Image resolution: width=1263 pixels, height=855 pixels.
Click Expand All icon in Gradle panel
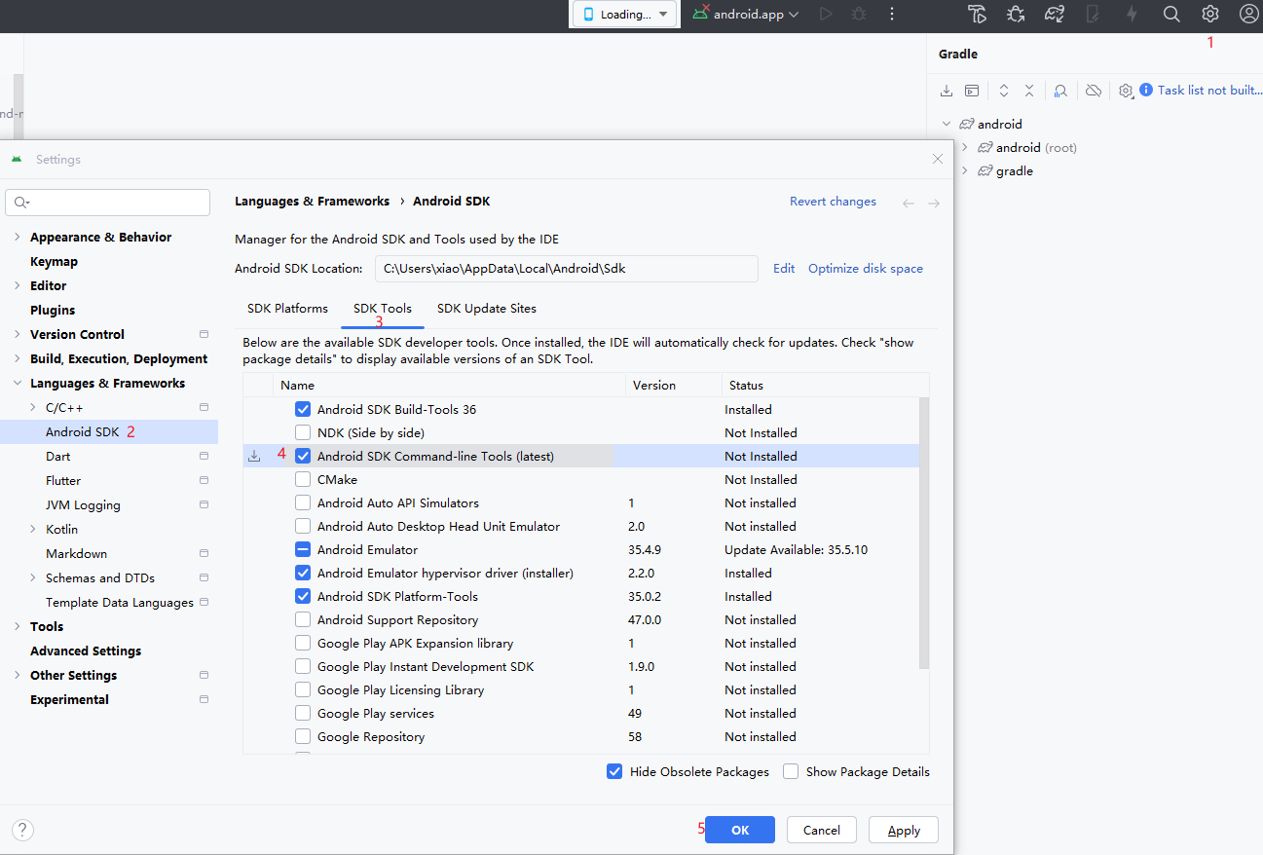click(1004, 90)
